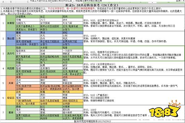Image resolution: width=185 pixels, height=123 pixels.
Task: Click the score line 评分，50分（严重低估）
Action: click(x=96, y=95)
